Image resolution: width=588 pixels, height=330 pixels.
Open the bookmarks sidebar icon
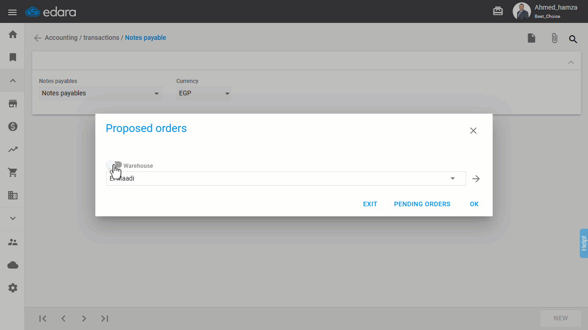[x=13, y=57]
